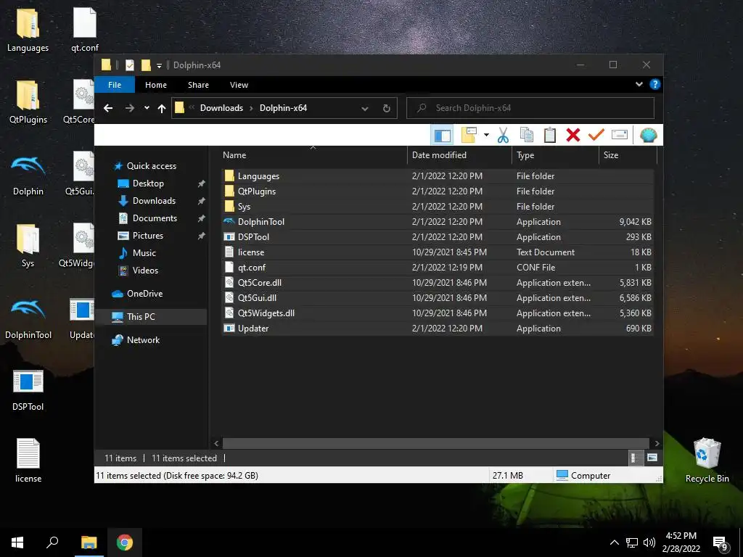Sort by Date modified column header
Image resolution: width=743 pixels, height=557 pixels.
click(x=459, y=155)
